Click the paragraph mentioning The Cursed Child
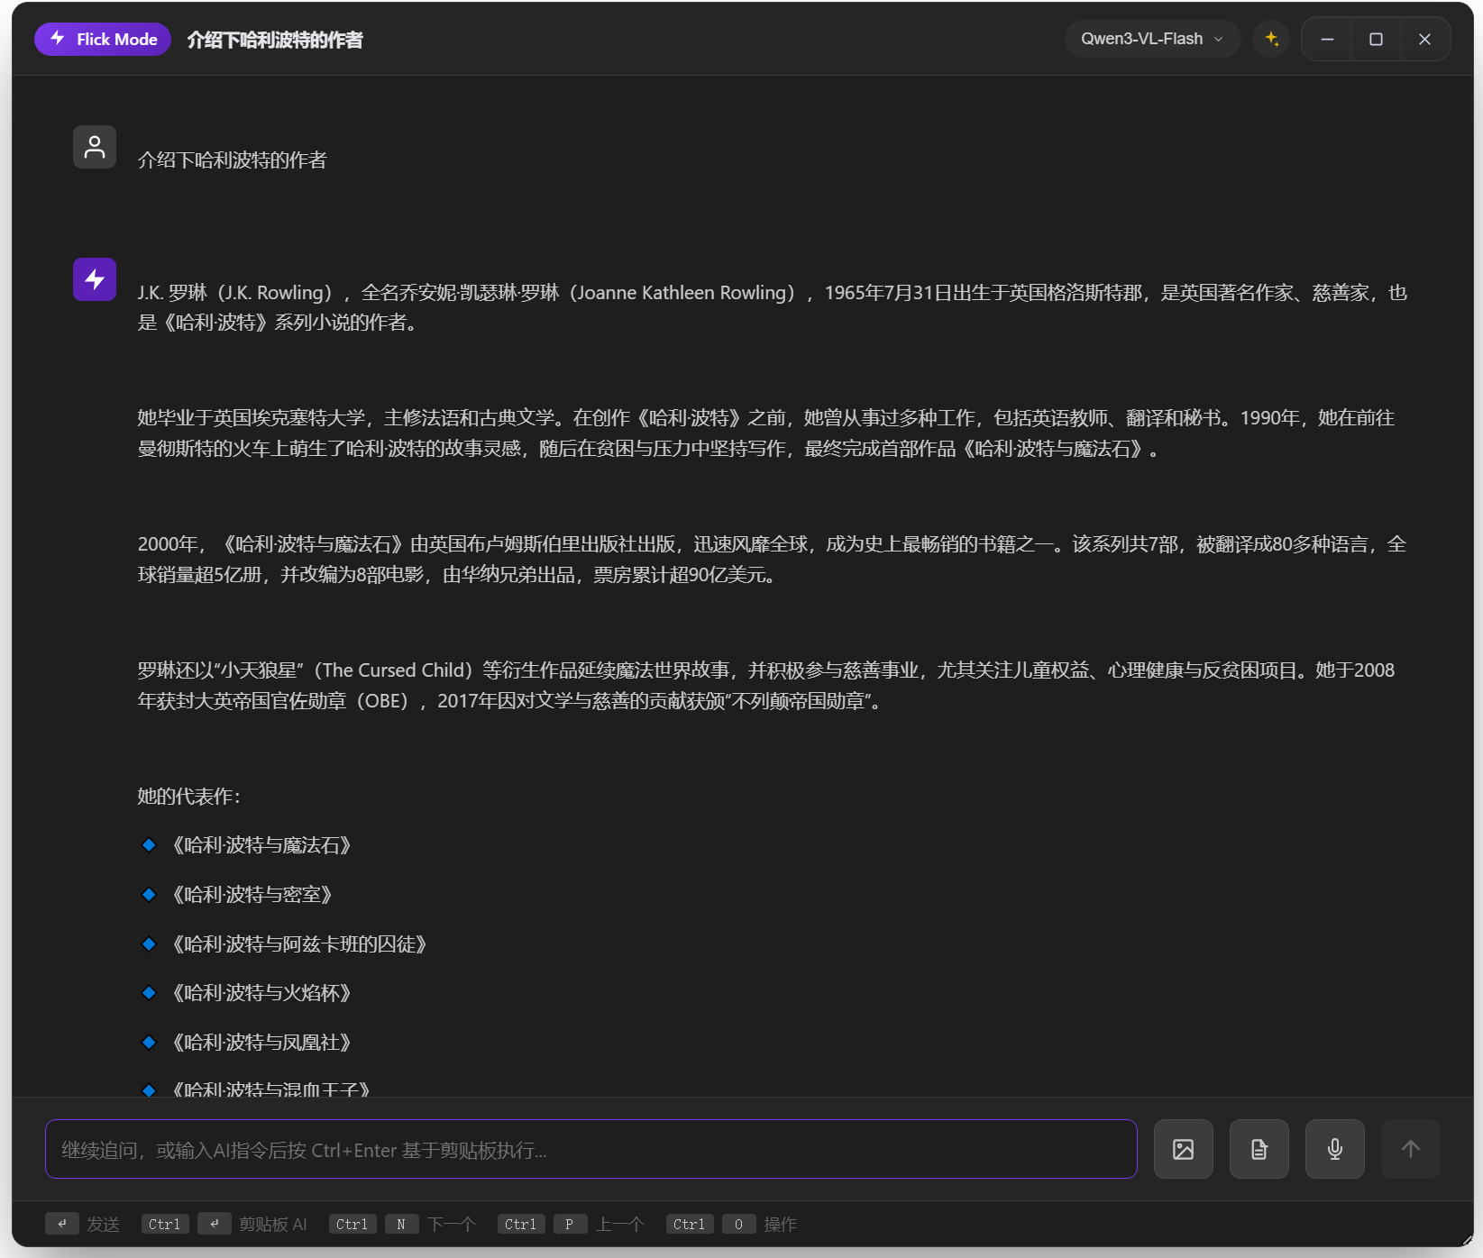 (766, 686)
